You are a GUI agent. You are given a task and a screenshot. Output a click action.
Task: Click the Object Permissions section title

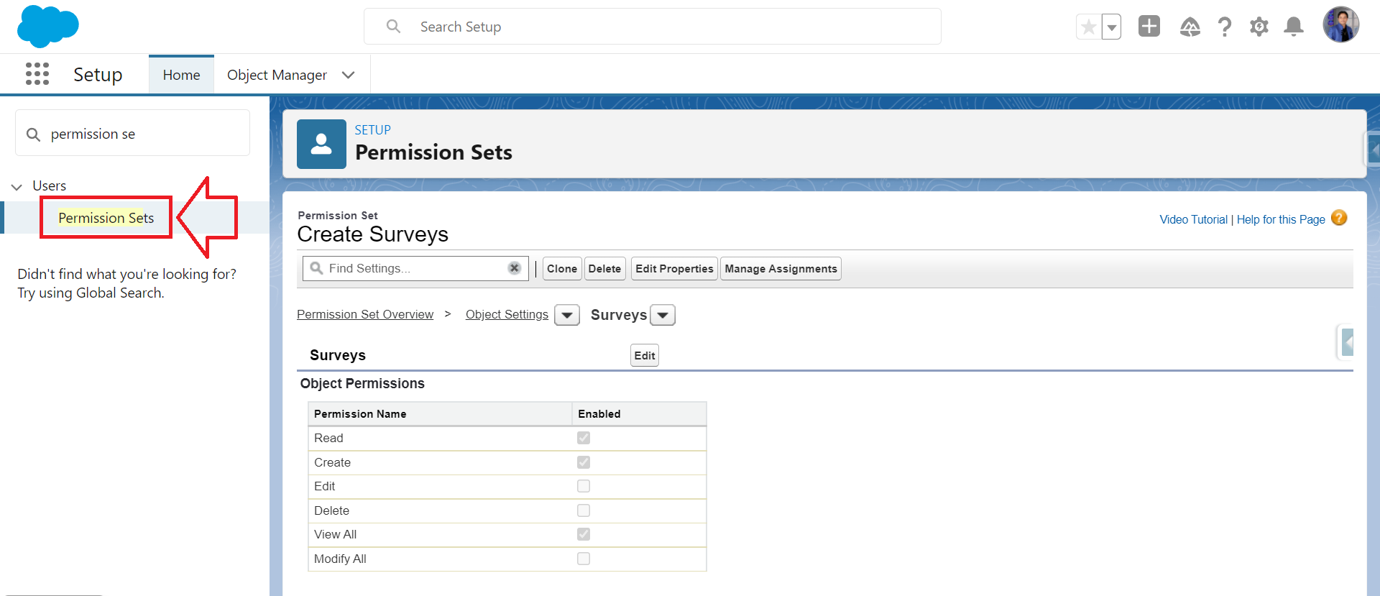(362, 384)
